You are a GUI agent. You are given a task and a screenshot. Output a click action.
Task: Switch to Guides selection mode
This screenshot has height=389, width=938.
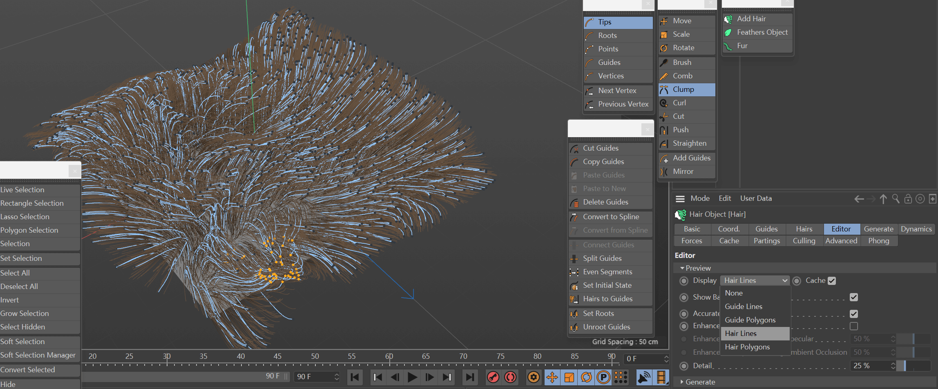[x=618, y=62]
